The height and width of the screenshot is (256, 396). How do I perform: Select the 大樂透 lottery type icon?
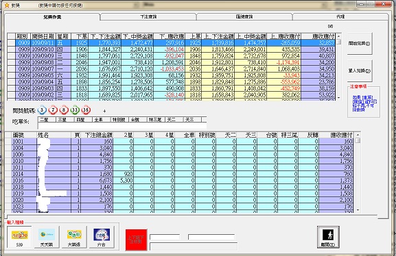pos(74,237)
